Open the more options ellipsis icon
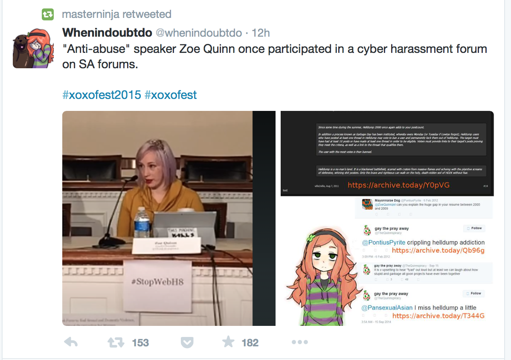The height and width of the screenshot is (360, 511). 300,342
